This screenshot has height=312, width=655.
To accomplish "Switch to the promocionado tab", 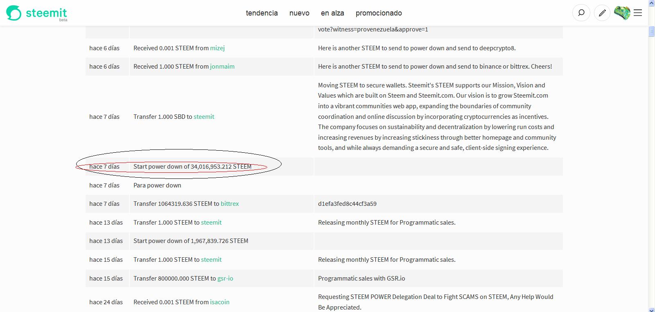I will click(379, 13).
